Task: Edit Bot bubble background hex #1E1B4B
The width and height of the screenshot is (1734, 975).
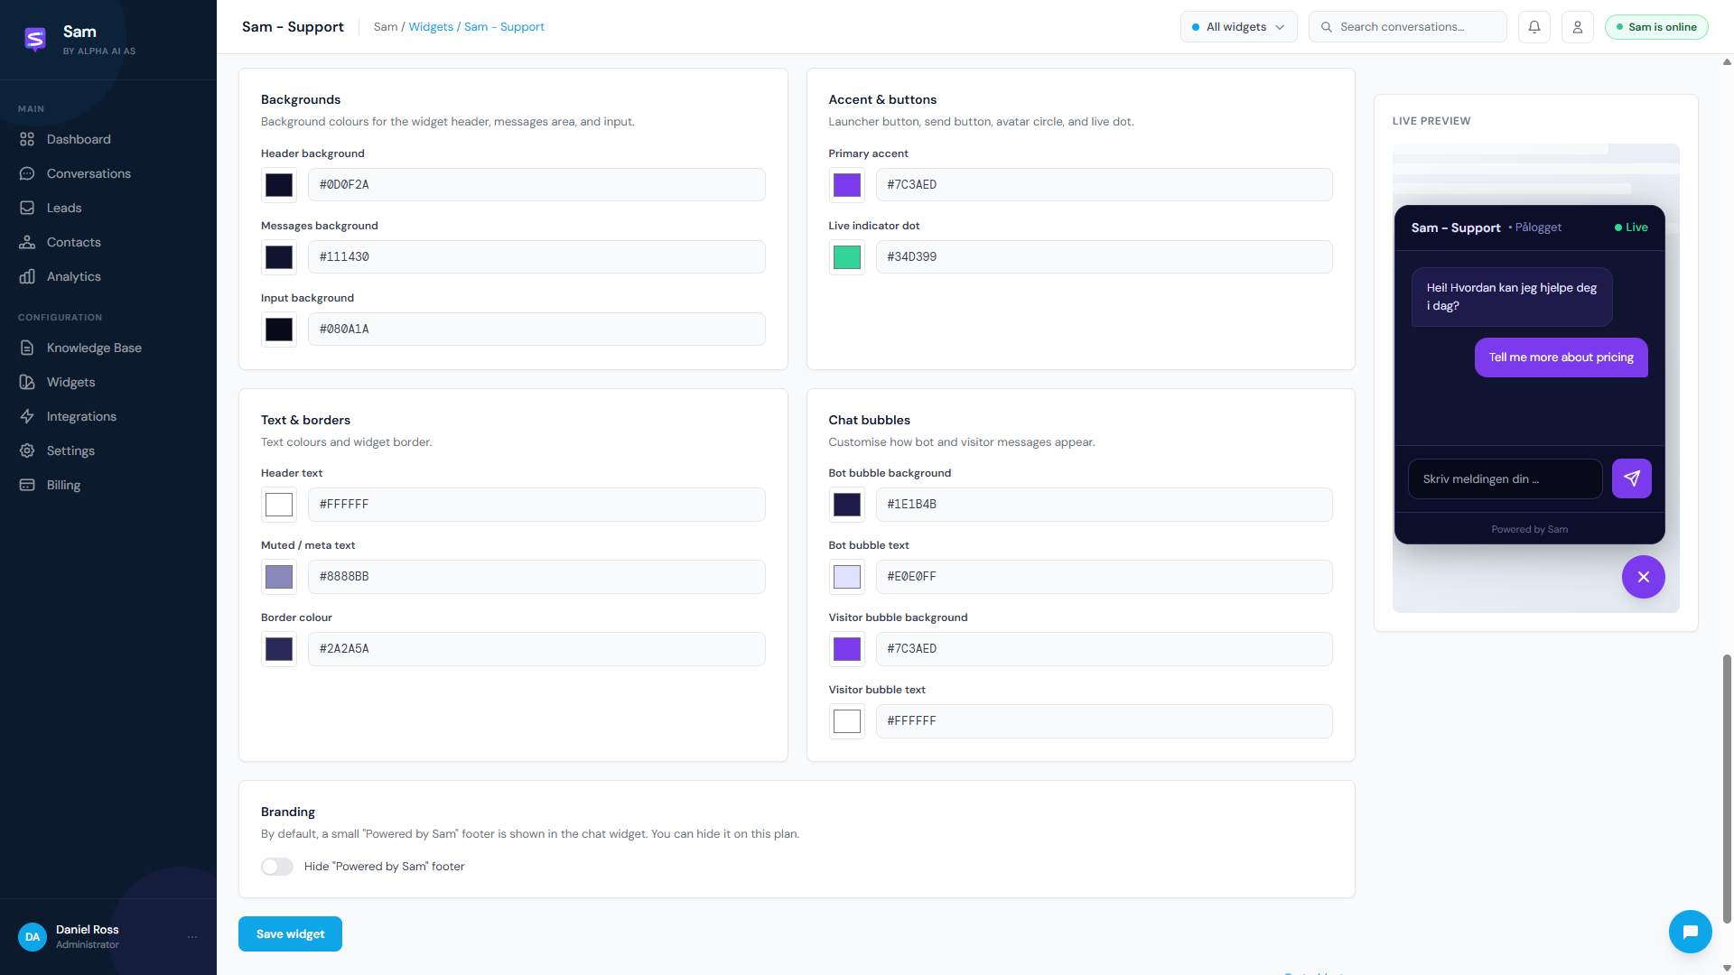Action: pyautogui.click(x=1104, y=505)
